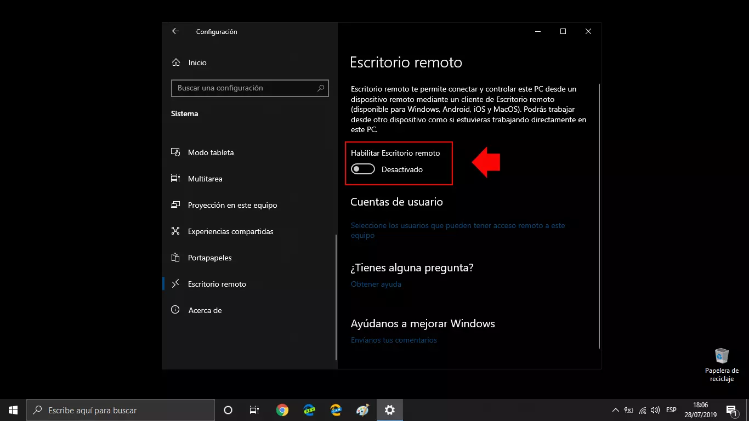Open the Envíanos tus comentarios link
749x421 pixels.
coord(394,340)
